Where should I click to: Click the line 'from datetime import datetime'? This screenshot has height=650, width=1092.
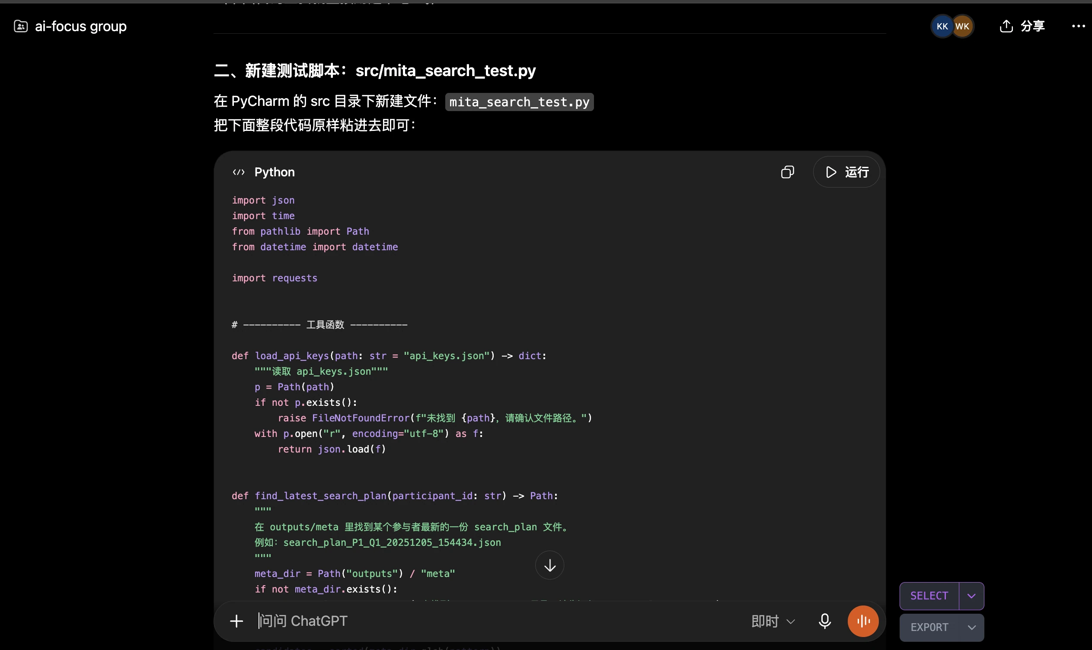tap(315, 247)
